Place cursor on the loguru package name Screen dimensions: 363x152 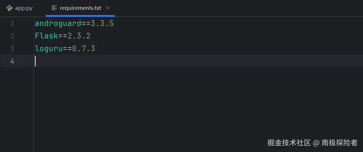point(49,49)
